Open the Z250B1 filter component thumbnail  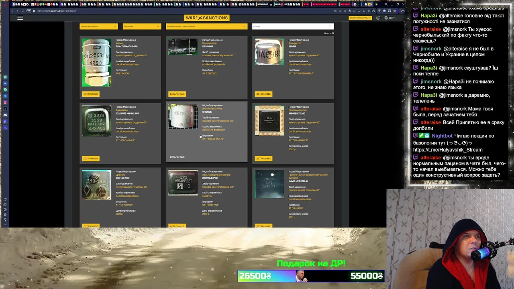pyautogui.click(x=97, y=63)
